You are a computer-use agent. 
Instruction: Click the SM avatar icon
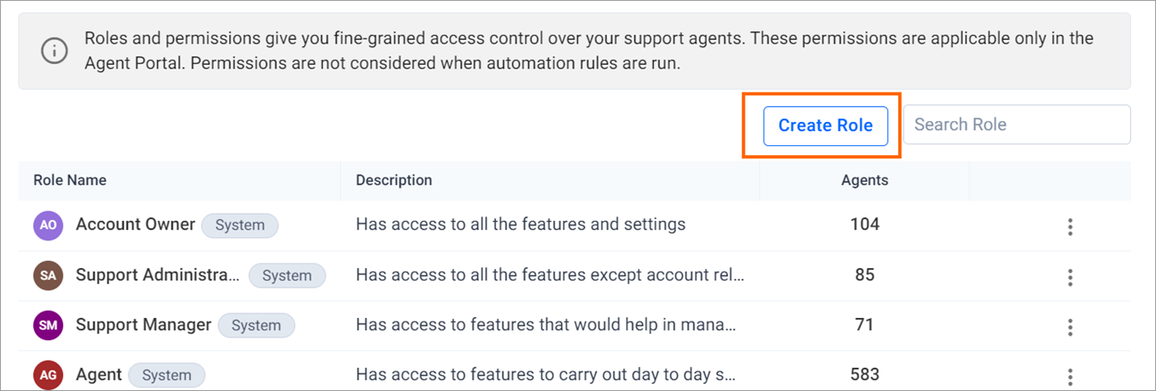[x=48, y=325]
